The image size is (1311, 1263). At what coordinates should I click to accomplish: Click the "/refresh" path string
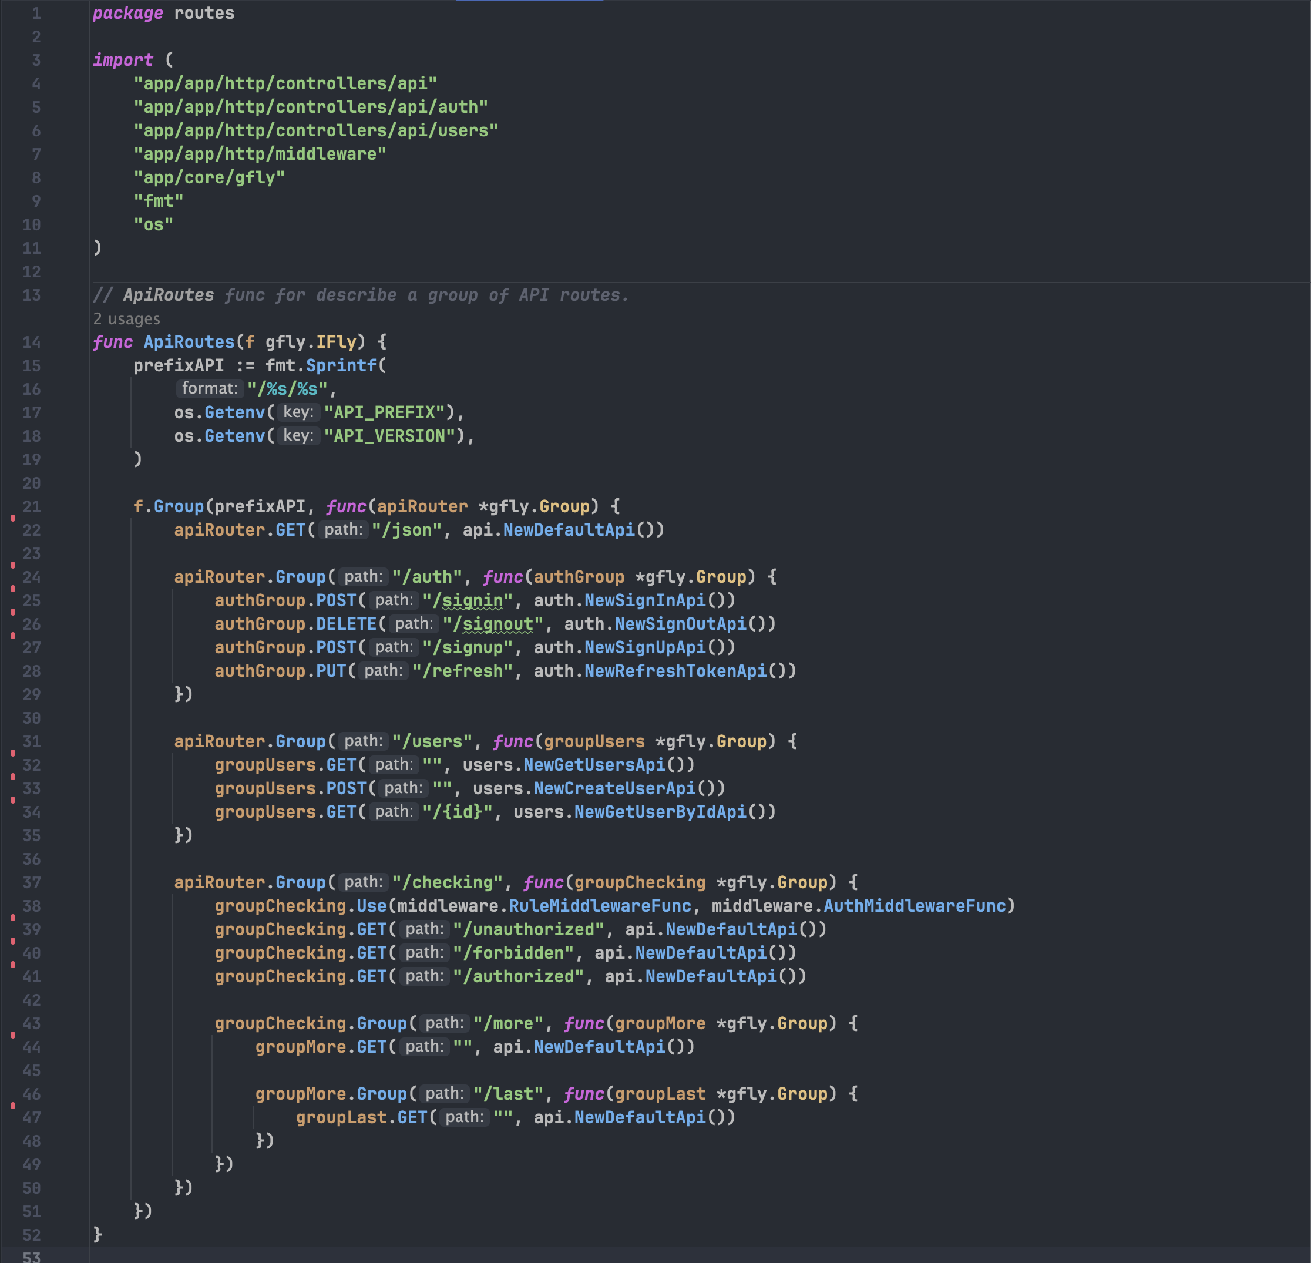[462, 670]
